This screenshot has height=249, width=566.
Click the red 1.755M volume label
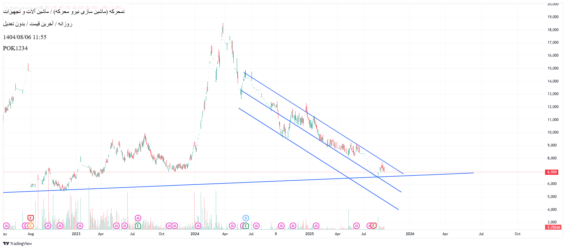coord(553,227)
